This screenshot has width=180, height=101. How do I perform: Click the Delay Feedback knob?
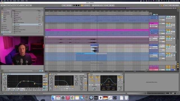pos(94,89)
